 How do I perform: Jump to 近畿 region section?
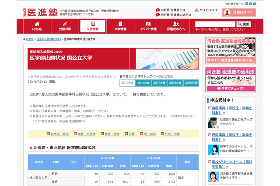point(131,134)
